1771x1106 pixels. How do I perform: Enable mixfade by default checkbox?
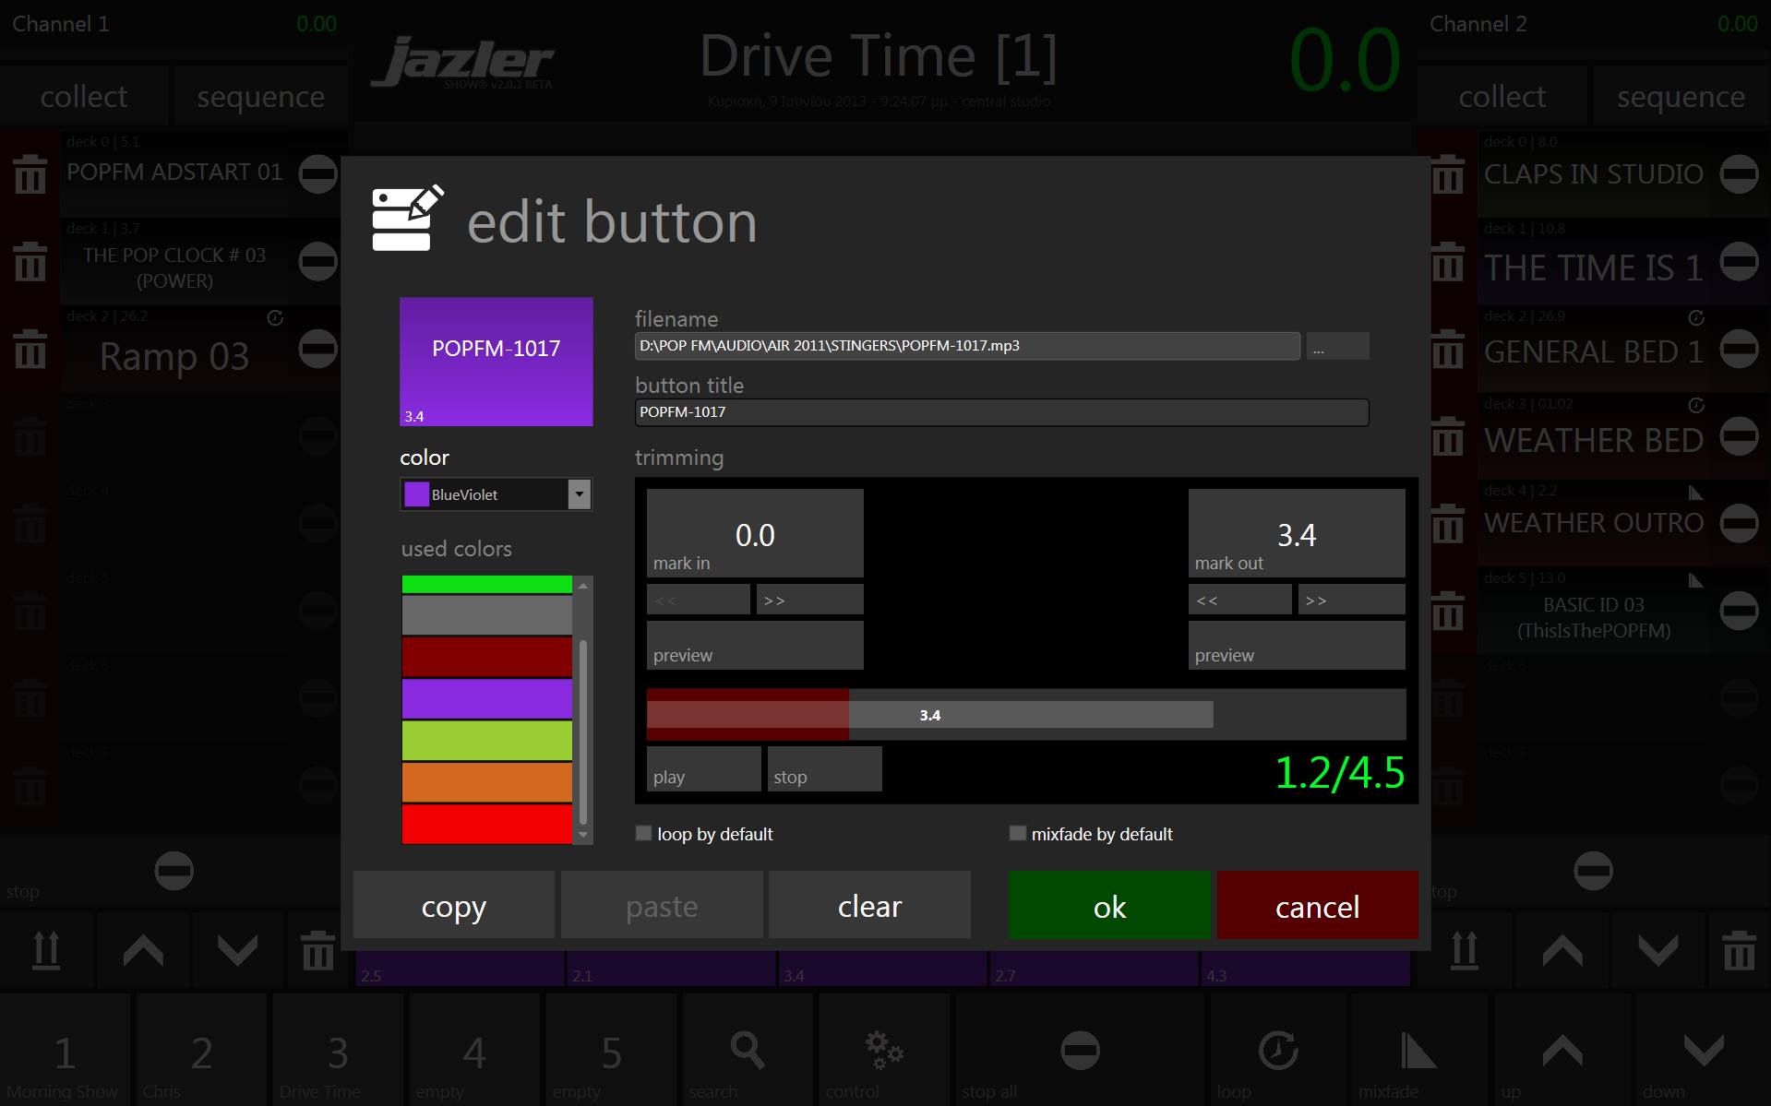(x=1017, y=834)
